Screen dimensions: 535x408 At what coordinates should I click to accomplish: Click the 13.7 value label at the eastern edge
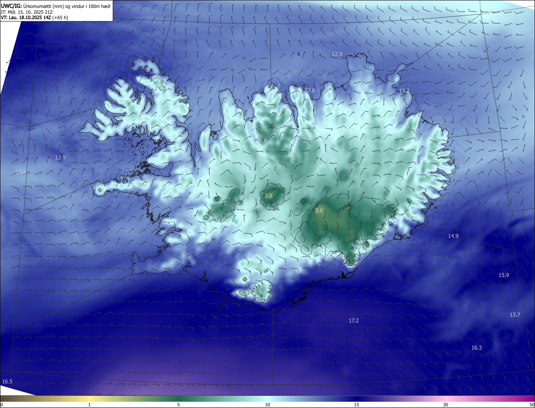[x=515, y=315]
